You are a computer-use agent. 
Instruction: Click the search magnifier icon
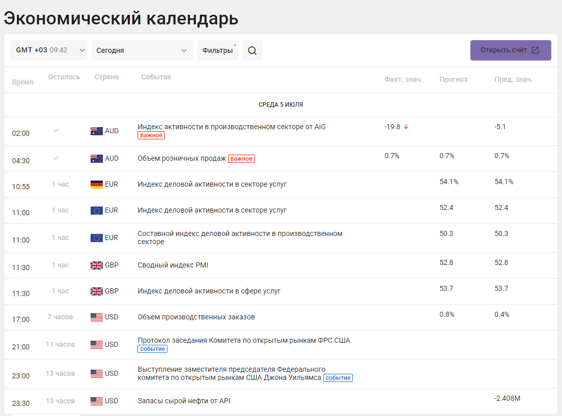click(x=252, y=50)
